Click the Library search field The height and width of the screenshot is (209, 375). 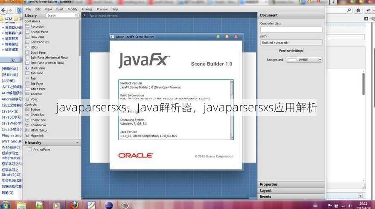pos(62,15)
